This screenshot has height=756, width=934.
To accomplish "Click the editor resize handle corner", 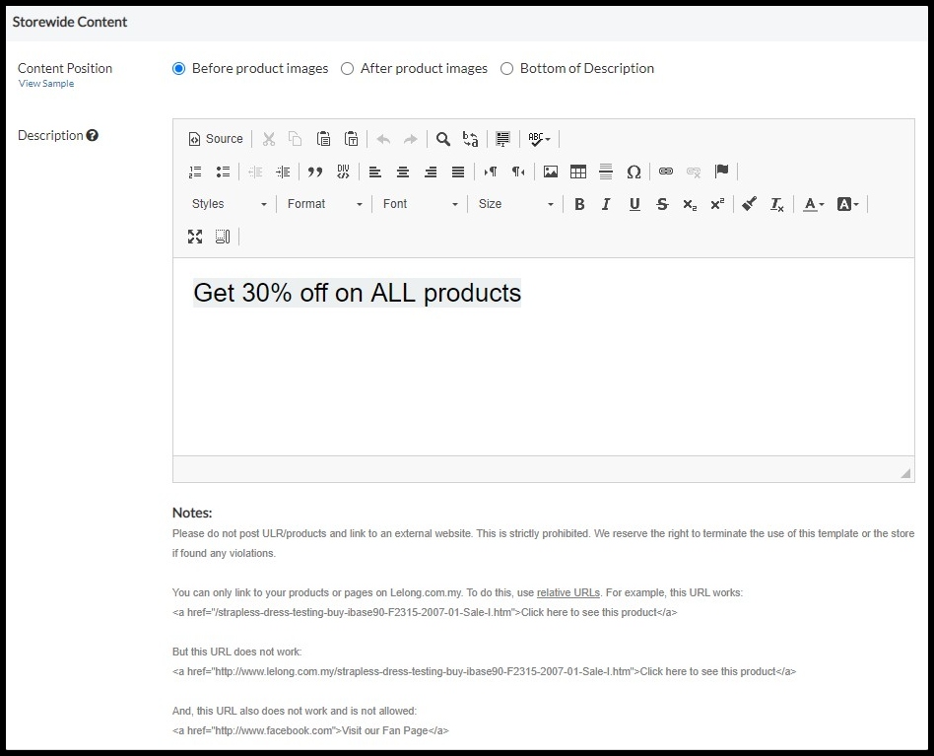I will click(905, 473).
